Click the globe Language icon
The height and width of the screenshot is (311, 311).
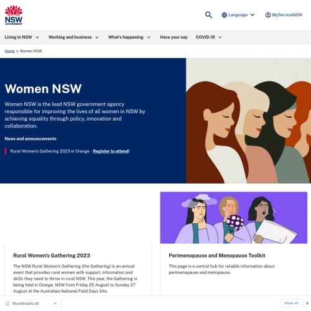[224, 15]
